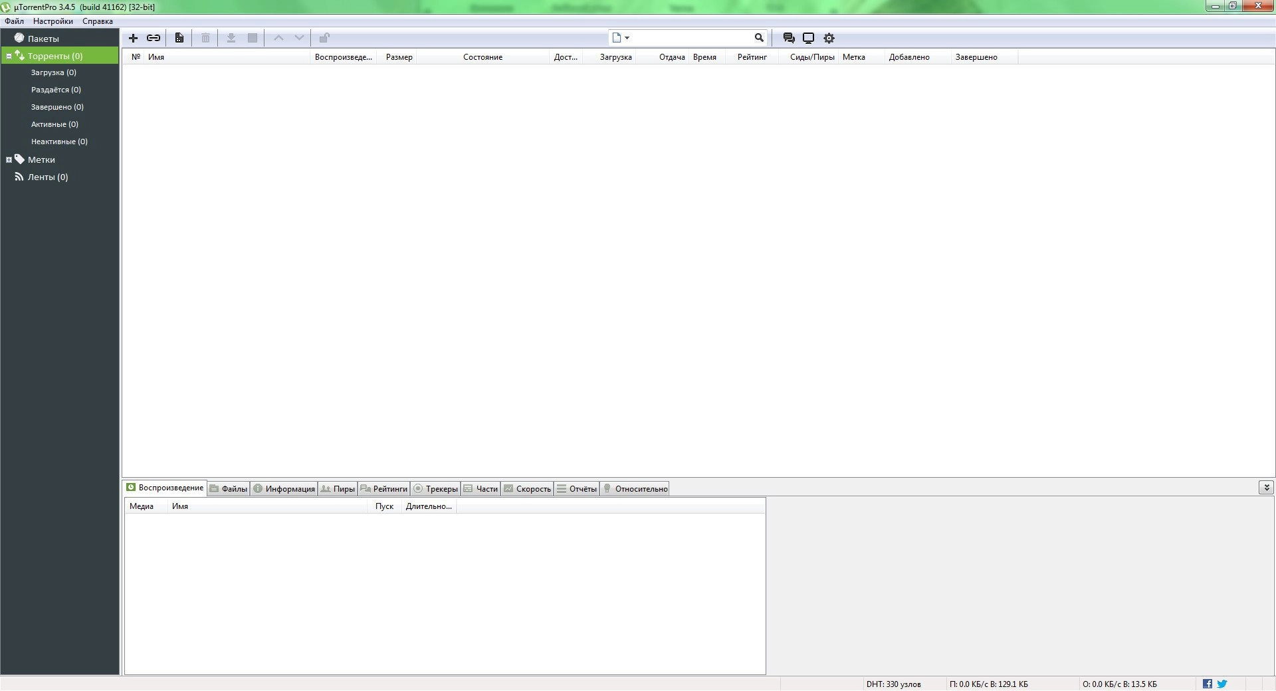Collapse the Торренты group in sidebar
1276x691 pixels.
(x=8, y=56)
